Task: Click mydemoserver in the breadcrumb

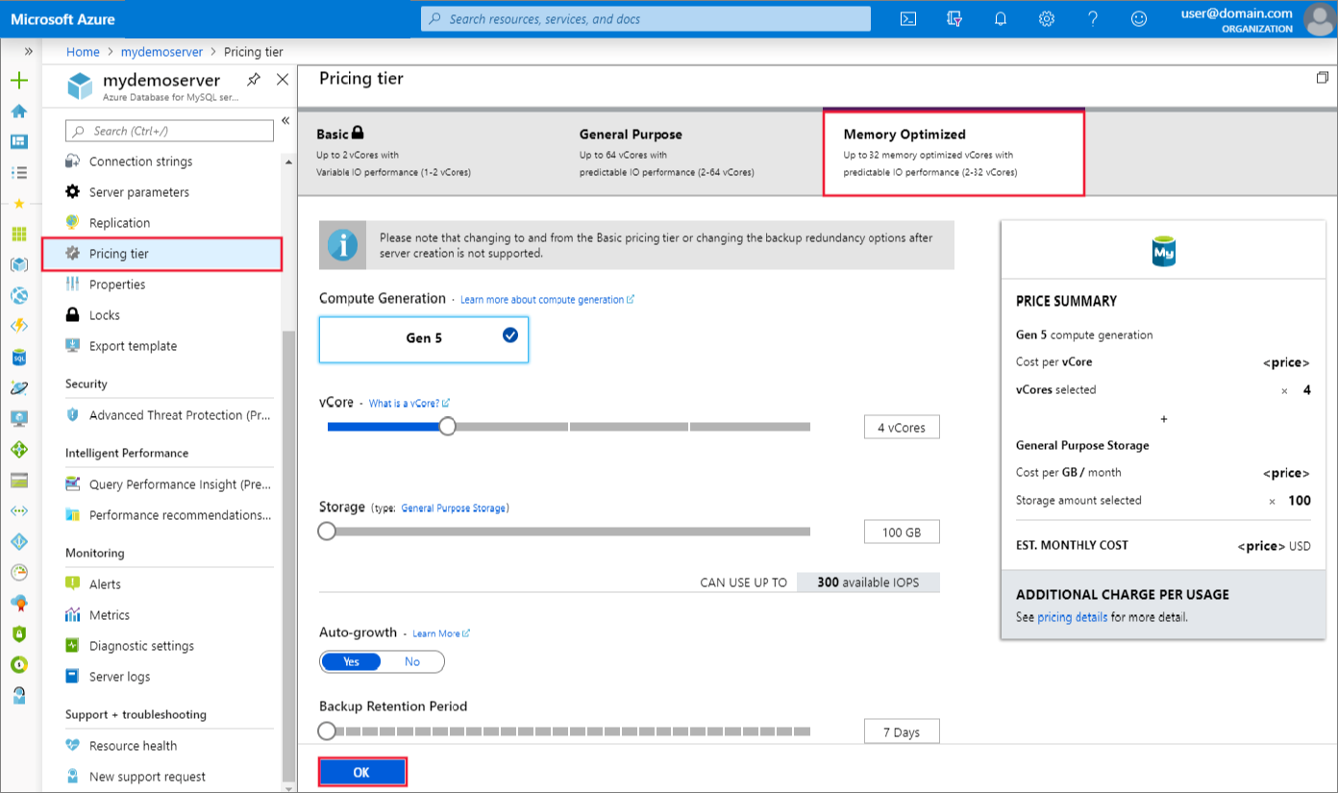Action: (x=161, y=52)
